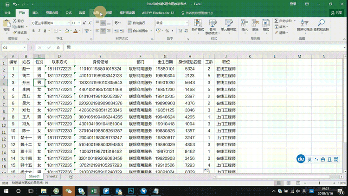
Task: Click the Sort and Filter (排序和筛选) icon
Action: (x=304, y=26)
